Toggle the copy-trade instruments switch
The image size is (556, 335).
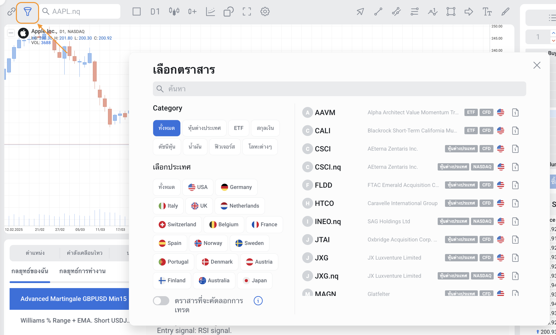[x=161, y=301]
